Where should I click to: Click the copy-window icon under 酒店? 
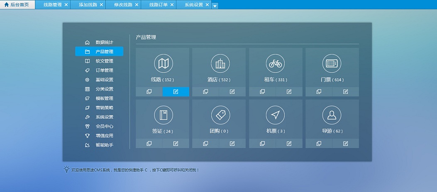(x=205, y=92)
